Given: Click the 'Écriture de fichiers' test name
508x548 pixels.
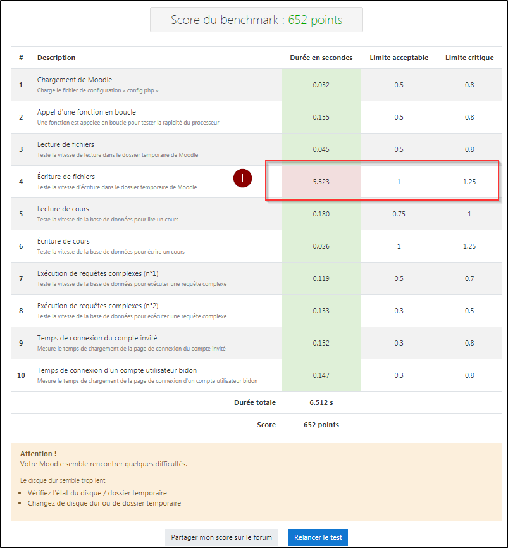Looking at the screenshot, I should pyautogui.click(x=66, y=177).
